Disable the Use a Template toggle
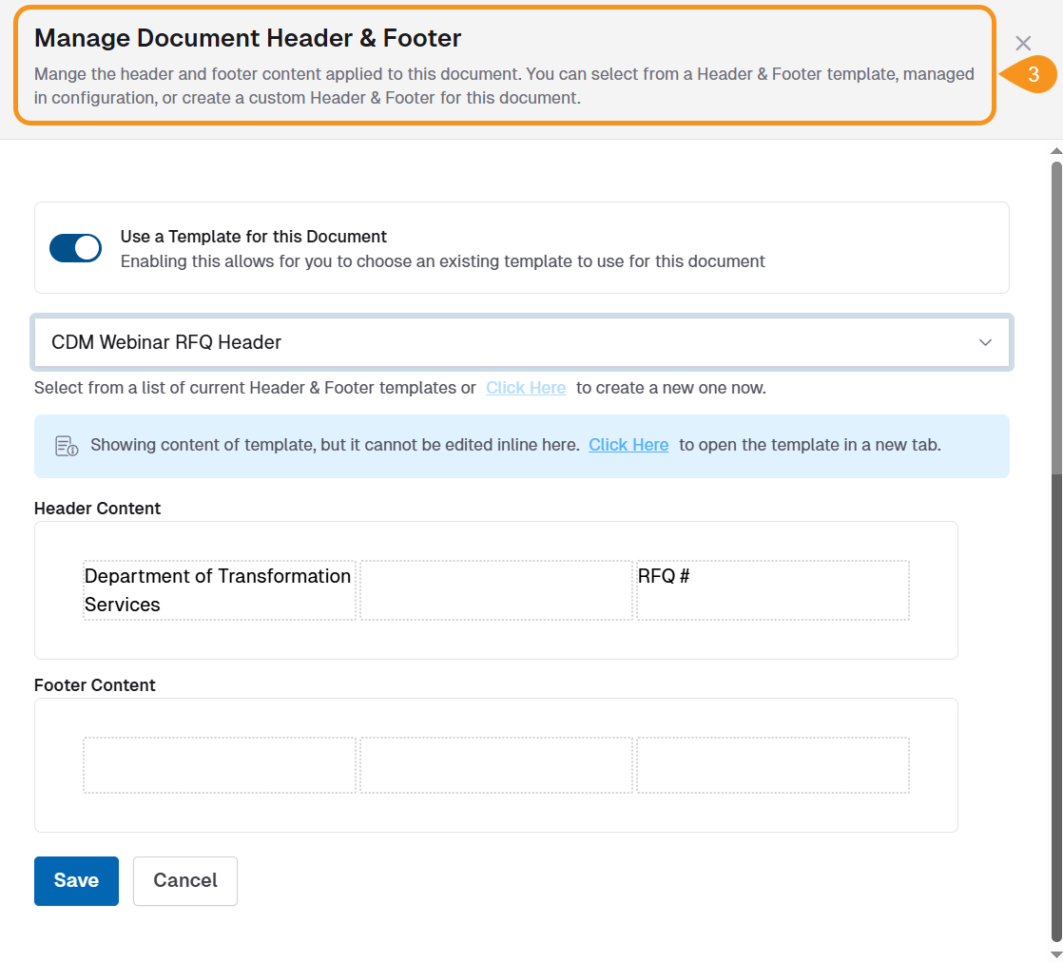1063x962 pixels. (76, 248)
